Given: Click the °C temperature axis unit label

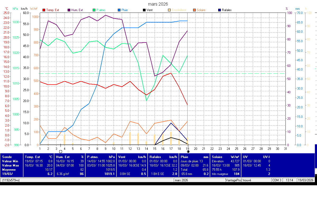Looking at the screenshot, I should [7, 9].
